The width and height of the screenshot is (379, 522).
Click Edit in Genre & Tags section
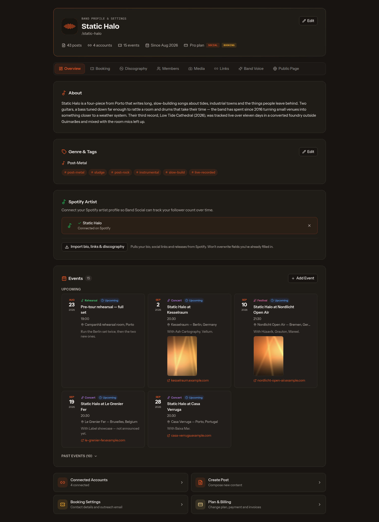(x=308, y=152)
